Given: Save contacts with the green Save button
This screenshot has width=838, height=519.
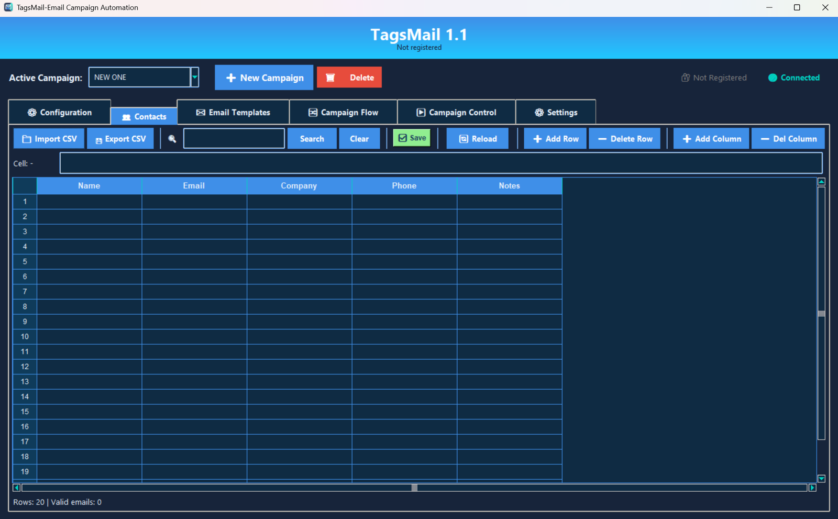Looking at the screenshot, I should coord(412,138).
